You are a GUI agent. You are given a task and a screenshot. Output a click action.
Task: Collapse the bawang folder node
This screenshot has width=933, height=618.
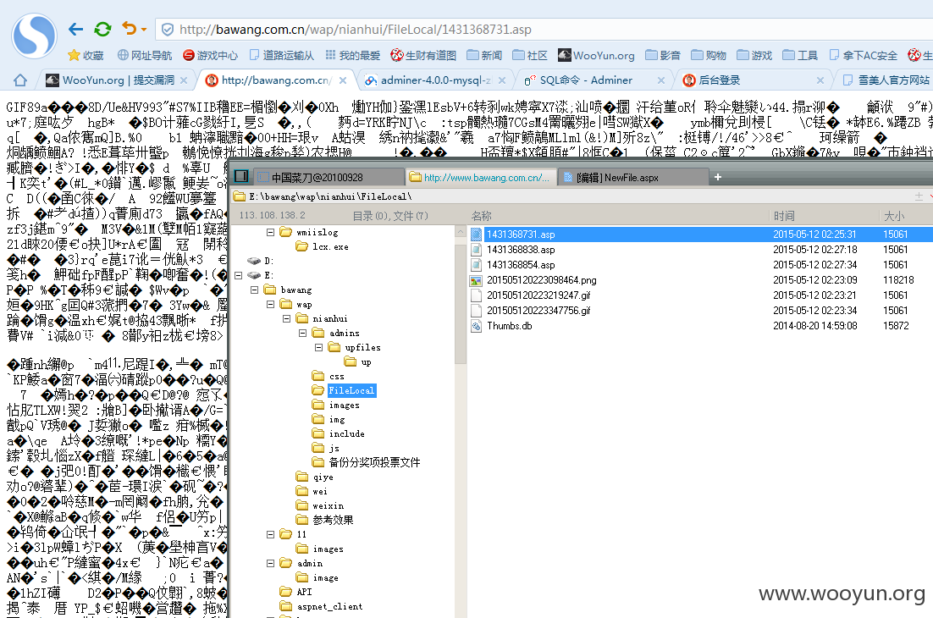pyautogui.click(x=254, y=290)
